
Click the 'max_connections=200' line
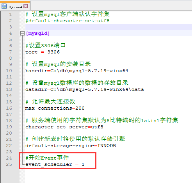coord(55,108)
